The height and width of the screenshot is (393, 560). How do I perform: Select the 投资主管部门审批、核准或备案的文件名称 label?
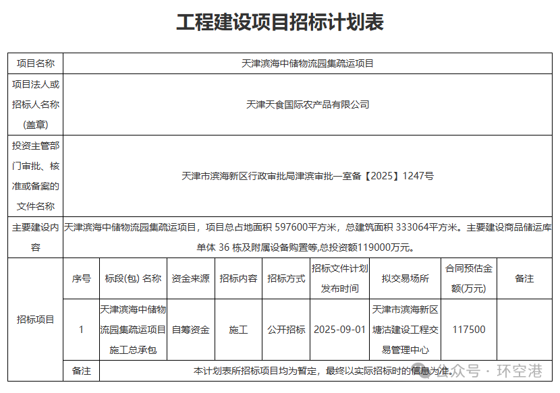tap(35, 176)
